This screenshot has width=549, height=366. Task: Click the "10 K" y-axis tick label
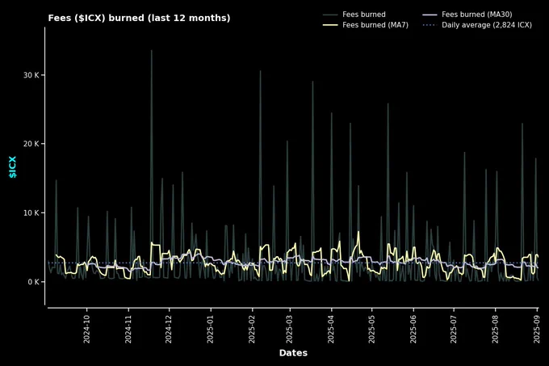tap(31, 213)
